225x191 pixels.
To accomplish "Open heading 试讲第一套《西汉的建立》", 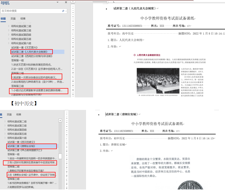I will pos(21,142).
